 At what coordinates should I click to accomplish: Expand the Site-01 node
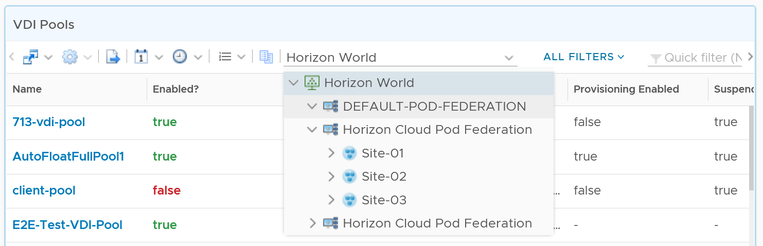(x=331, y=153)
